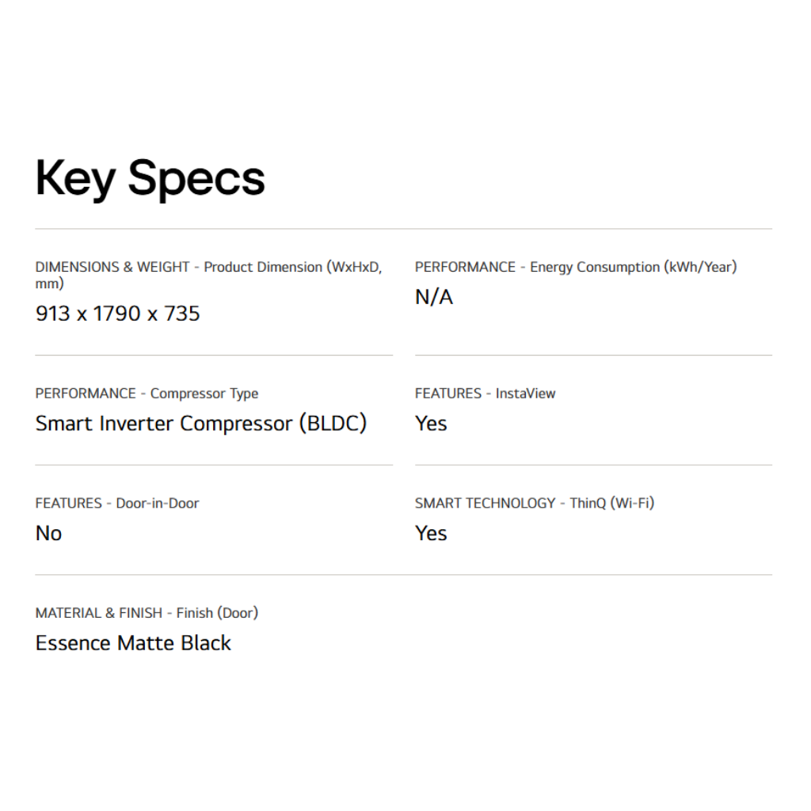
Task: Select the Compressor Type label text
Action: (204, 394)
